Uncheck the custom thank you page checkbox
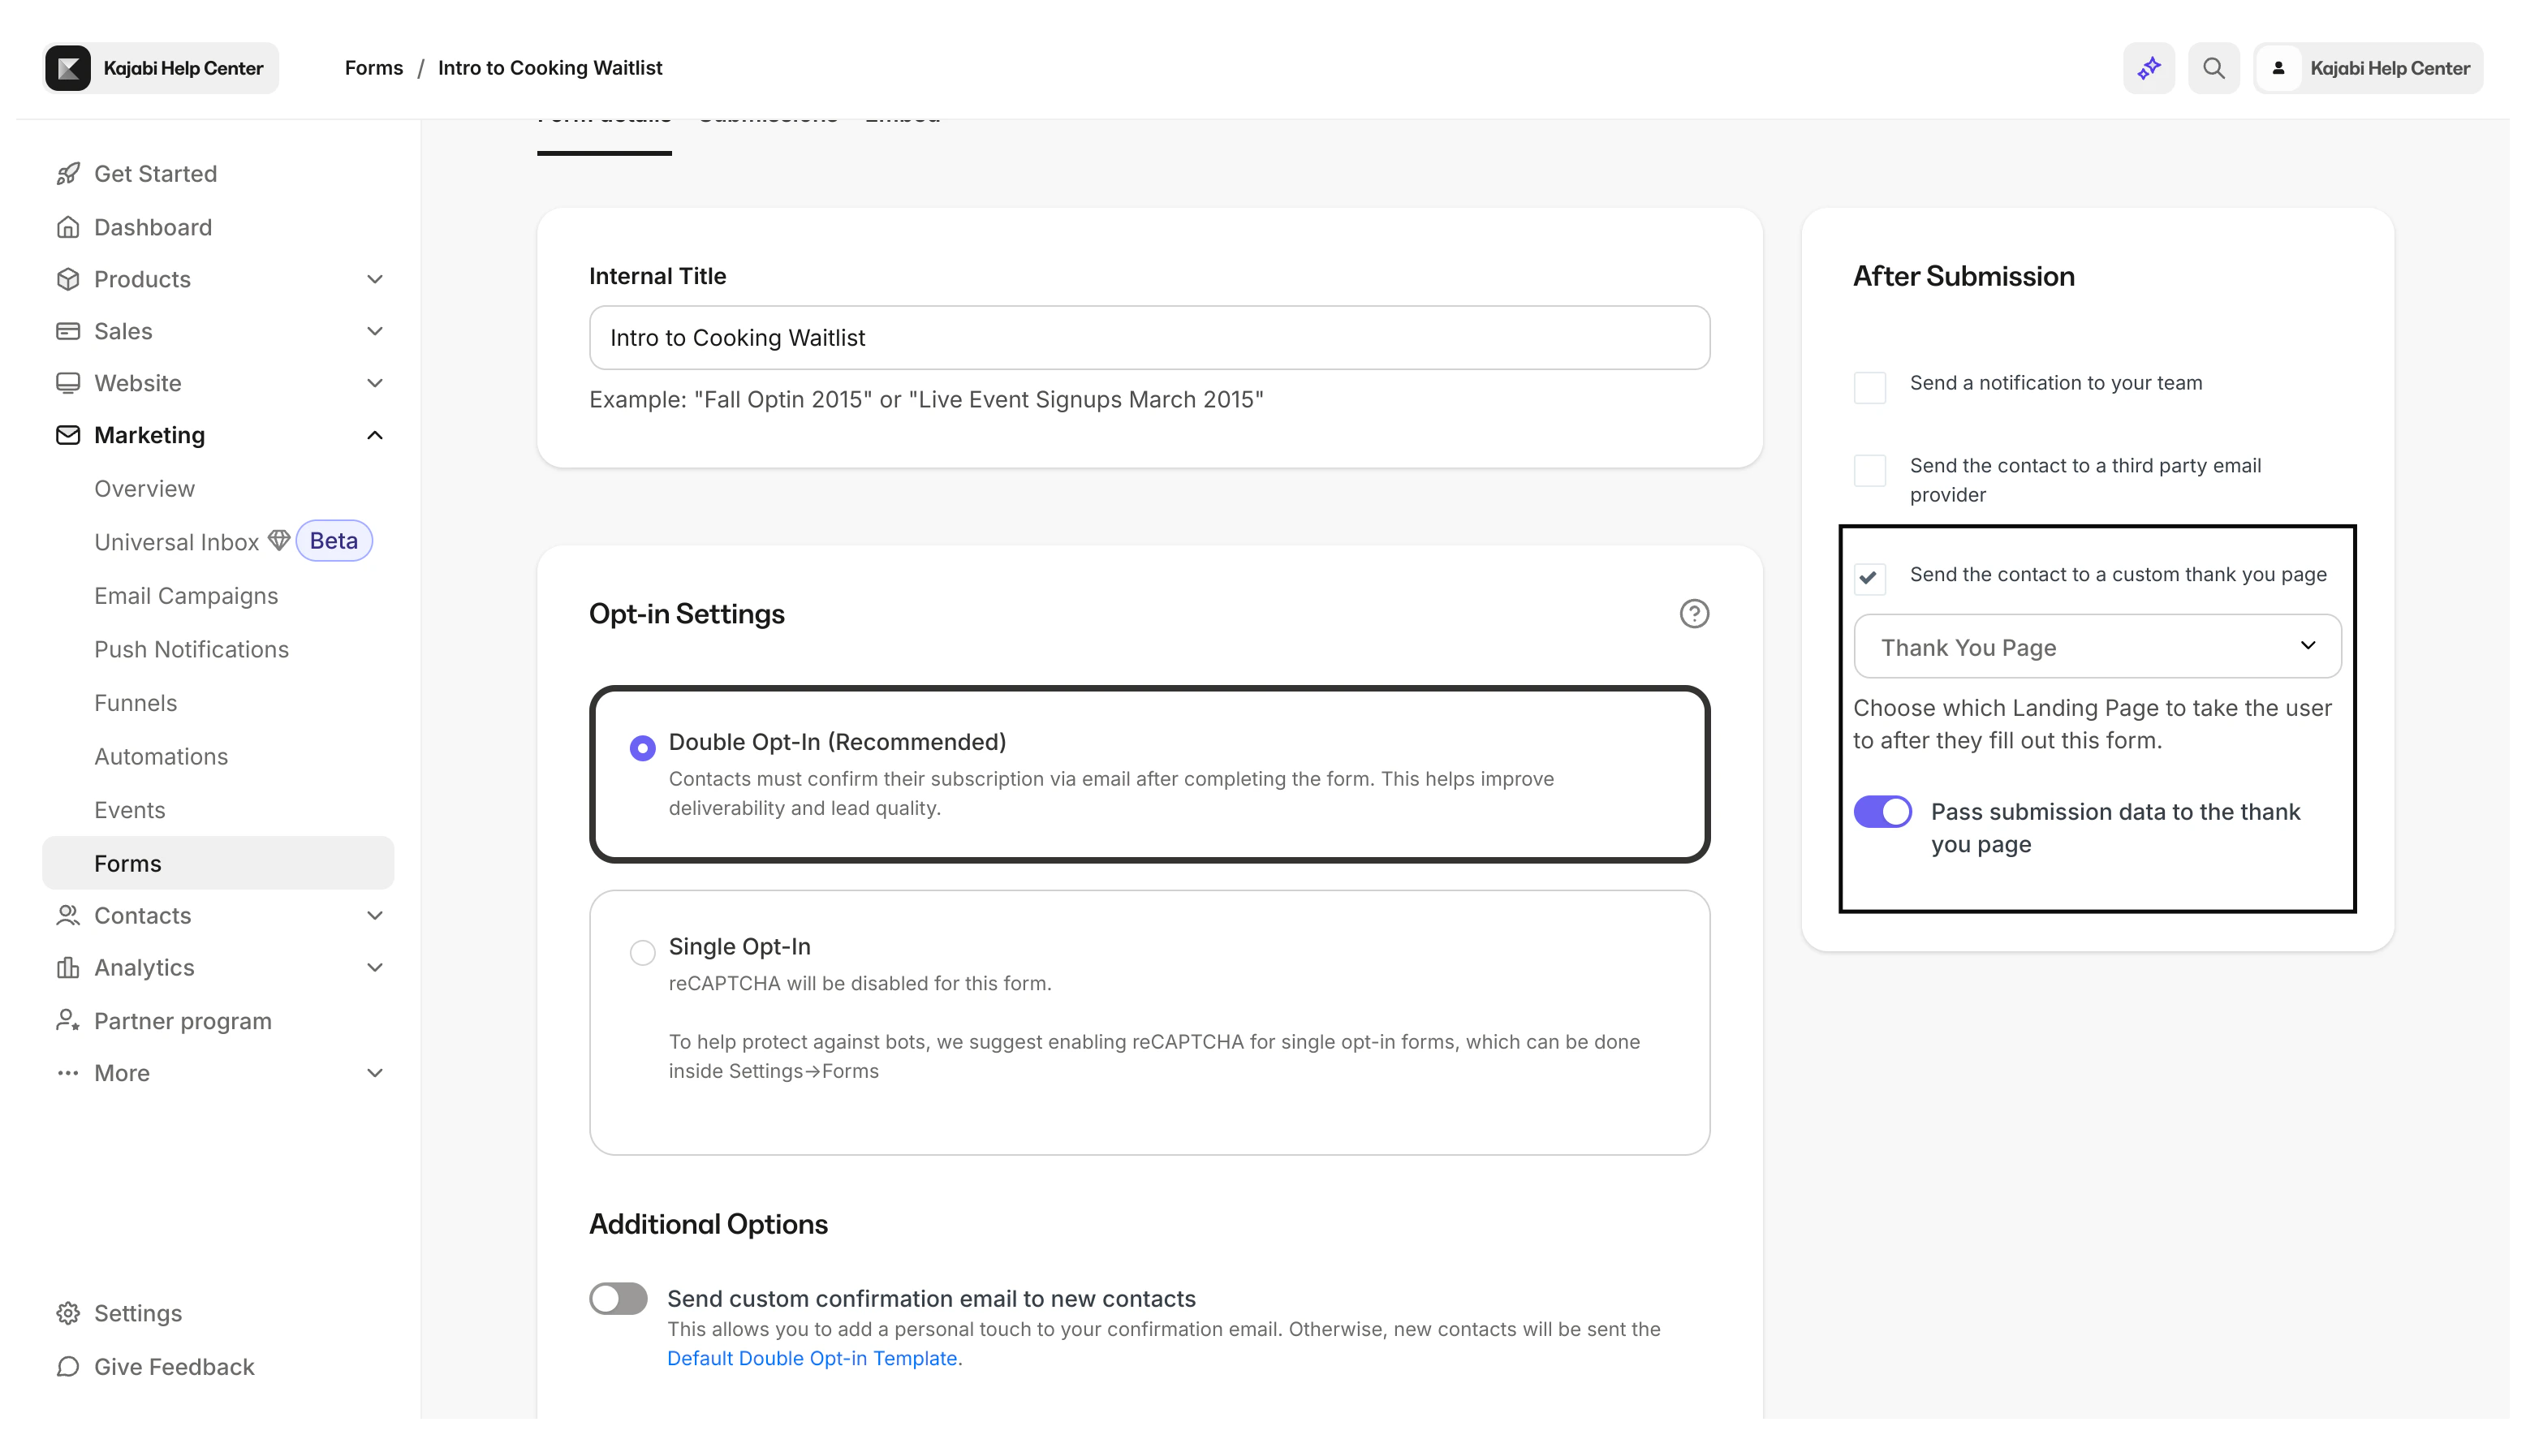 click(1869, 579)
